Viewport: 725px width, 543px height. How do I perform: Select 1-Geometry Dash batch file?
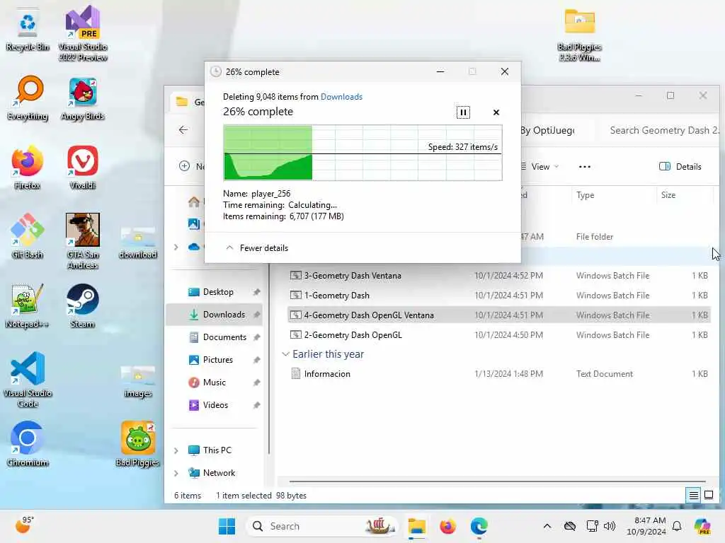tap(498, 296)
